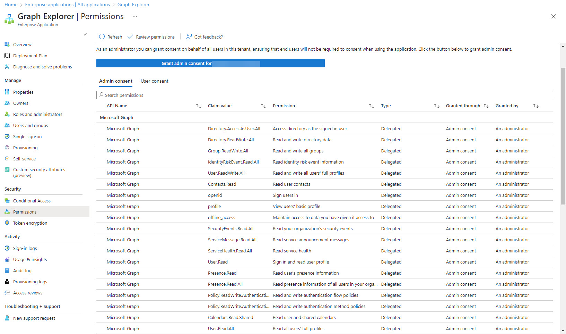The height and width of the screenshot is (334, 566).
Task: Click the Provisioning icon under Manage
Action: (x=7, y=148)
